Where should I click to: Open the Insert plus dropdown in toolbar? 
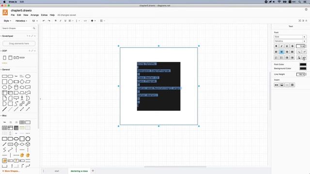pyautogui.click(x=93, y=21)
